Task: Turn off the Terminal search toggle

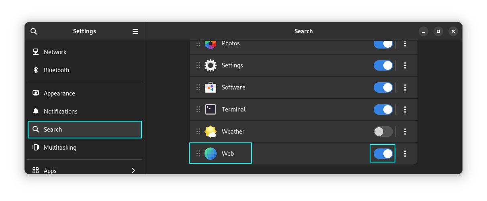Action: click(x=383, y=110)
